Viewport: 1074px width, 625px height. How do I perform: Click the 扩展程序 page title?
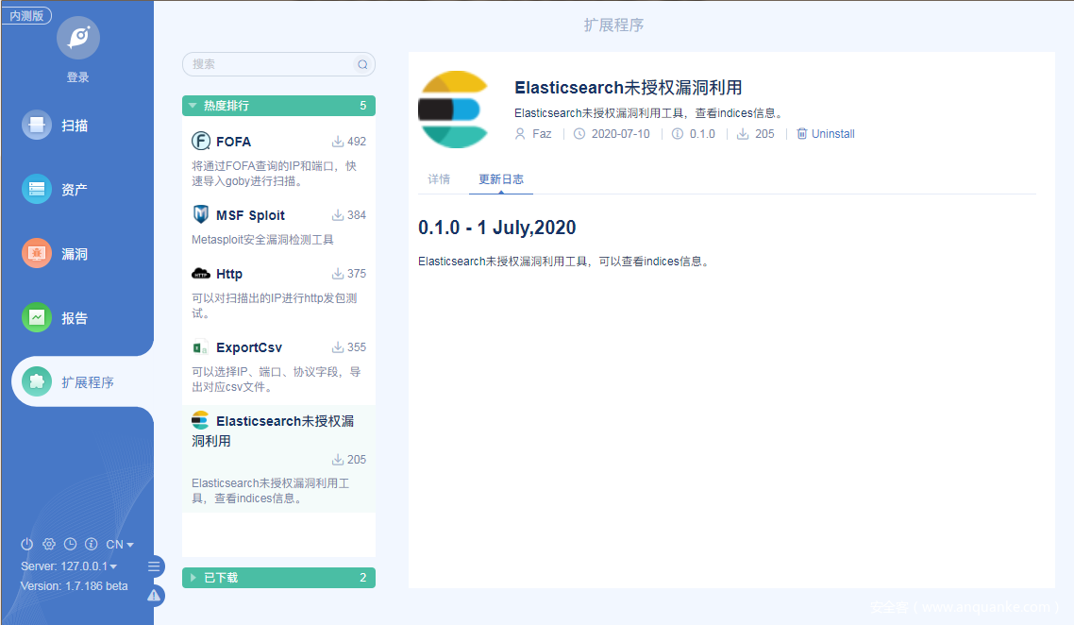tap(613, 25)
